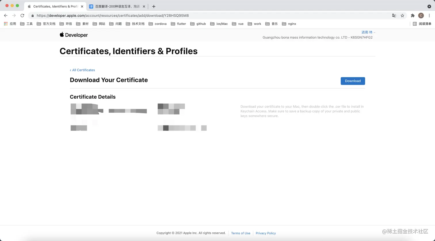Click the Download Your Certificate heading
Screen dimensions: 435x241
tap(109, 80)
